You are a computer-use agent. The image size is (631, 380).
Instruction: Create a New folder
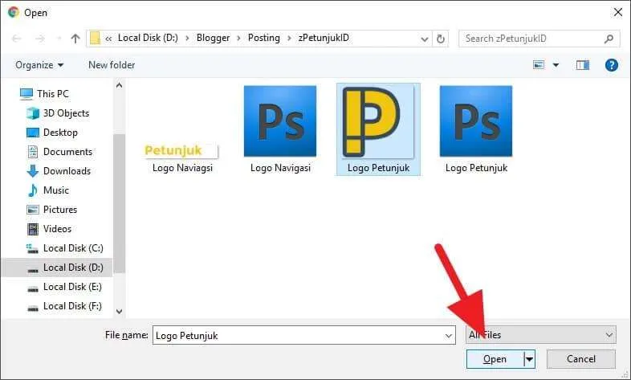[112, 65]
